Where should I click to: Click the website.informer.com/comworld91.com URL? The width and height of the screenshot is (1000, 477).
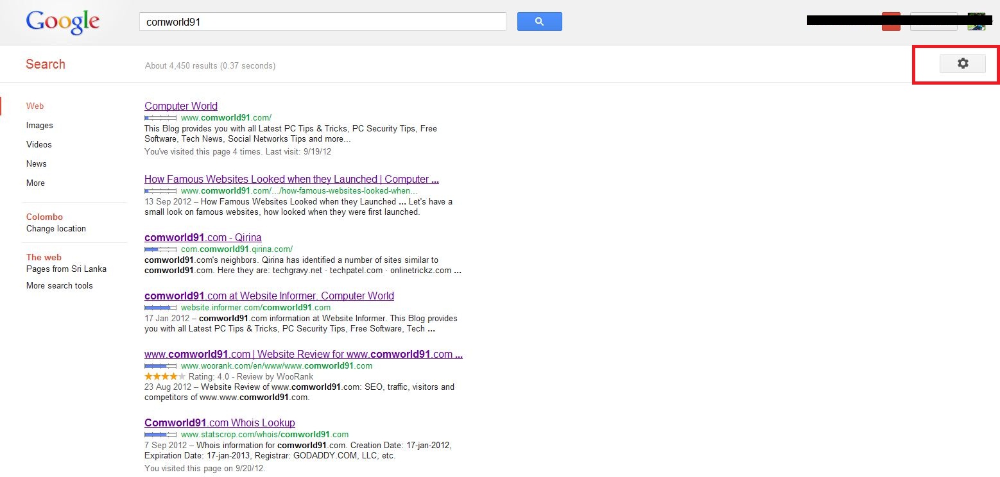coord(255,308)
